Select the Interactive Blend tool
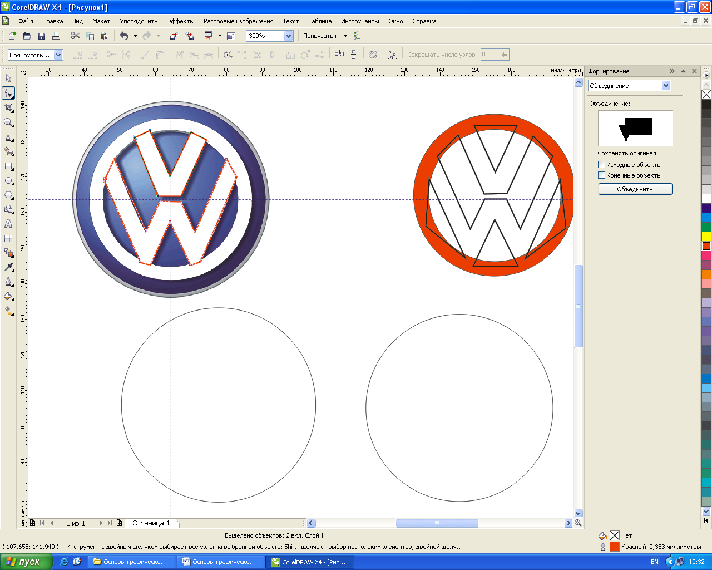 pyautogui.click(x=8, y=253)
